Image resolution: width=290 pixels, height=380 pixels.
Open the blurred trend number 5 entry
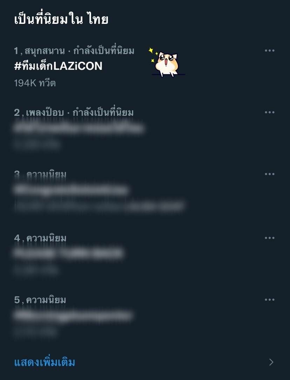tap(73, 315)
